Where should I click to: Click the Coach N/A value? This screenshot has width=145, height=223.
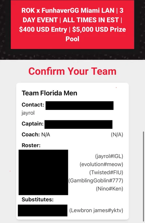[46, 134]
